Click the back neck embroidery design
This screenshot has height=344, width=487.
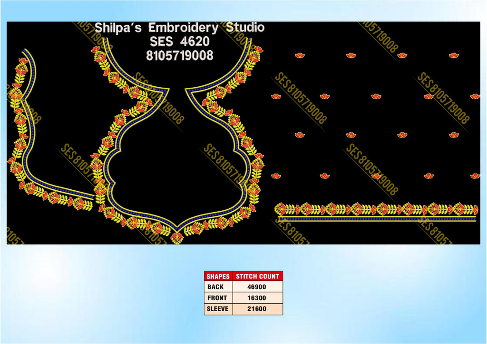point(177,141)
